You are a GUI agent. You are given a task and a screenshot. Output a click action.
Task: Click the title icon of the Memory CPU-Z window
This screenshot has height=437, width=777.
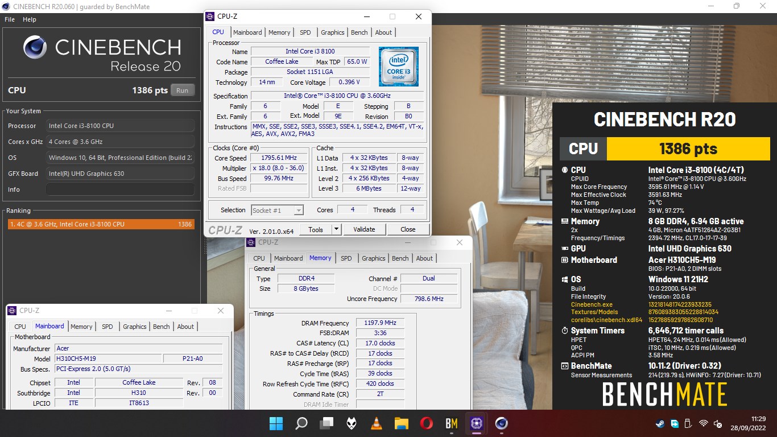[x=251, y=242]
